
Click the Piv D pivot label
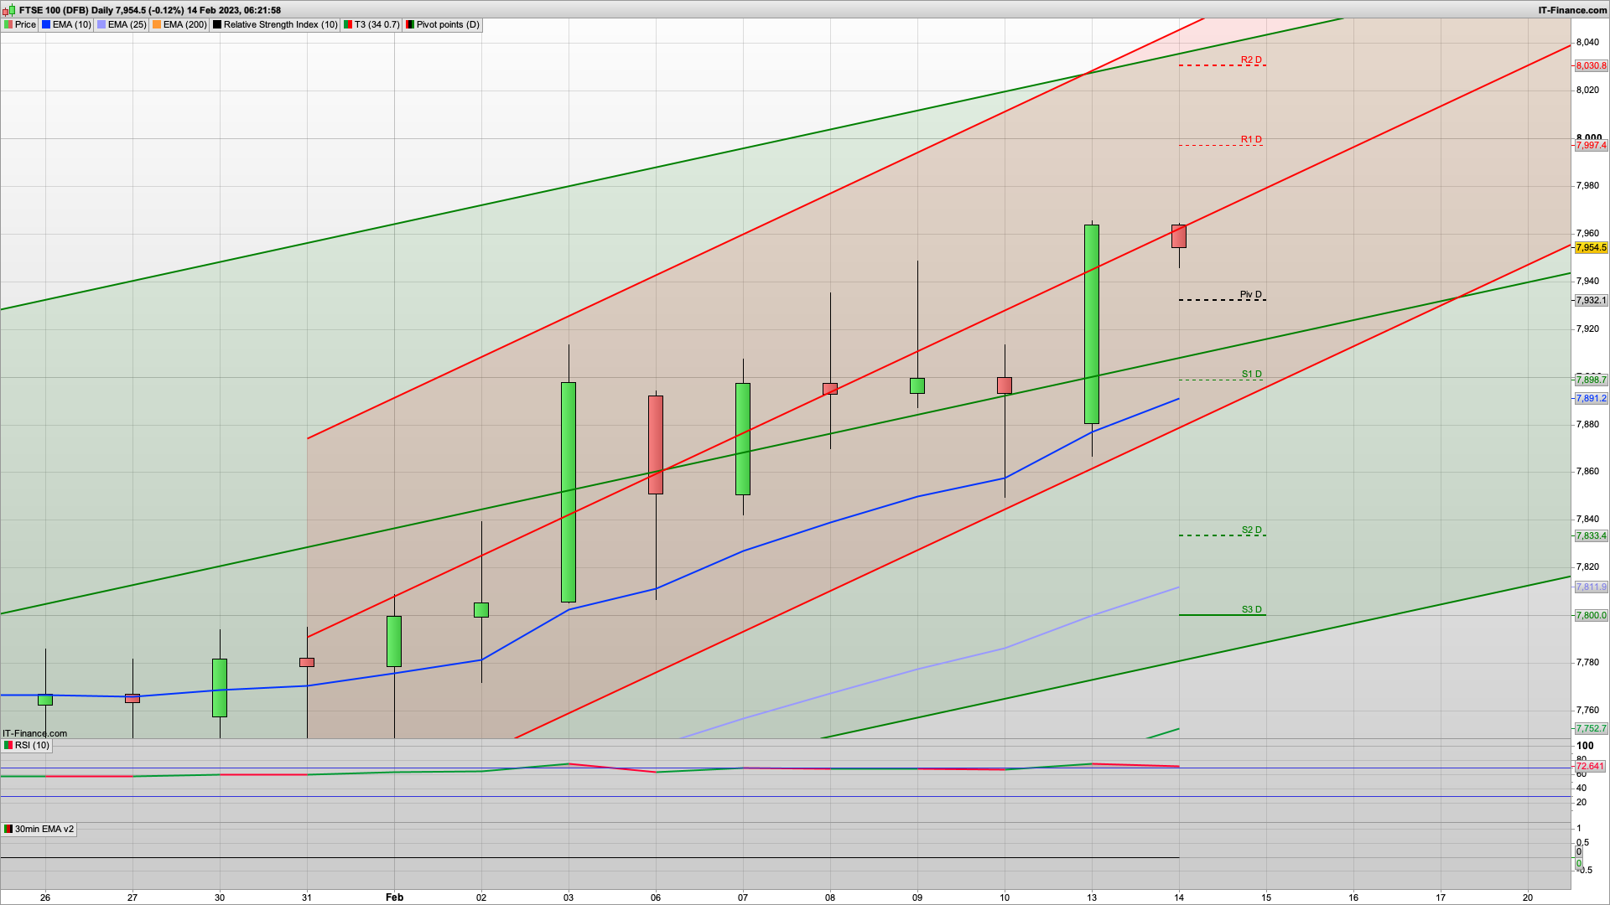[1250, 295]
